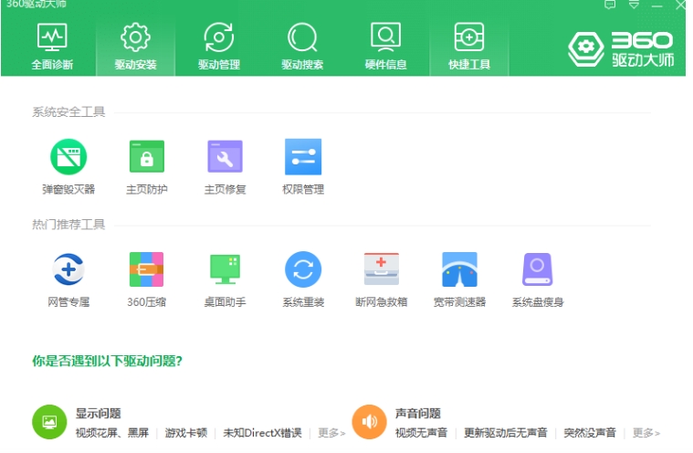
Task: Click orange 声音问题 speaker icon
Action: pos(370,422)
